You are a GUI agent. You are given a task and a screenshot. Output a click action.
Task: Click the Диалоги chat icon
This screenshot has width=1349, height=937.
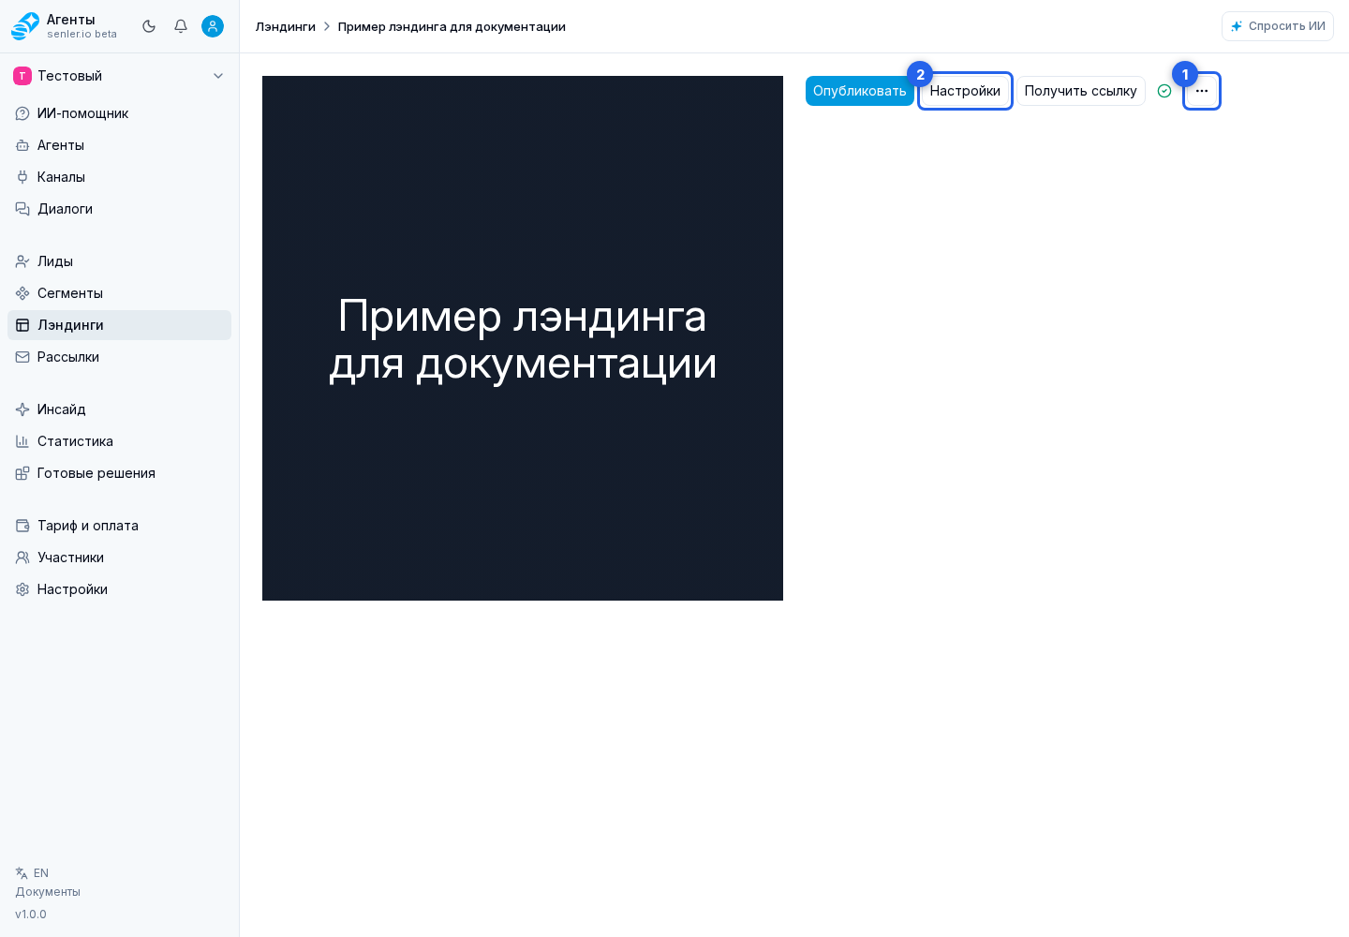[22, 209]
